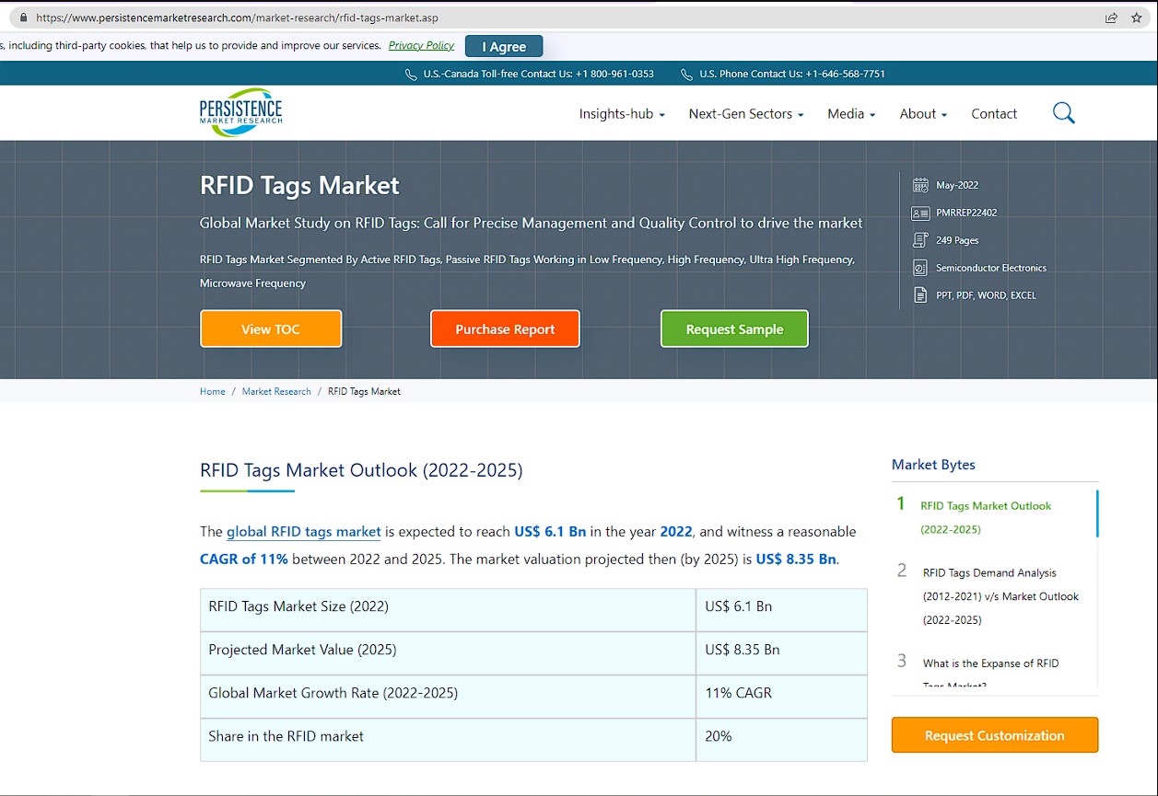Click the PPT, PDF, WORD, EXCEL formats icon
Viewport: 1158px width, 796px height.
pos(919,294)
